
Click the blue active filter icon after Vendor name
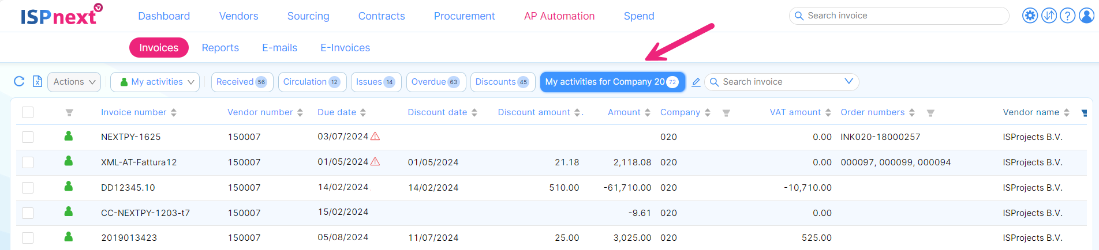coord(1084,113)
